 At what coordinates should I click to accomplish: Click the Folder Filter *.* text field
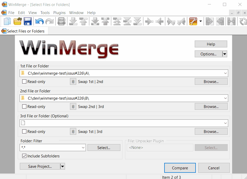tap(50, 148)
